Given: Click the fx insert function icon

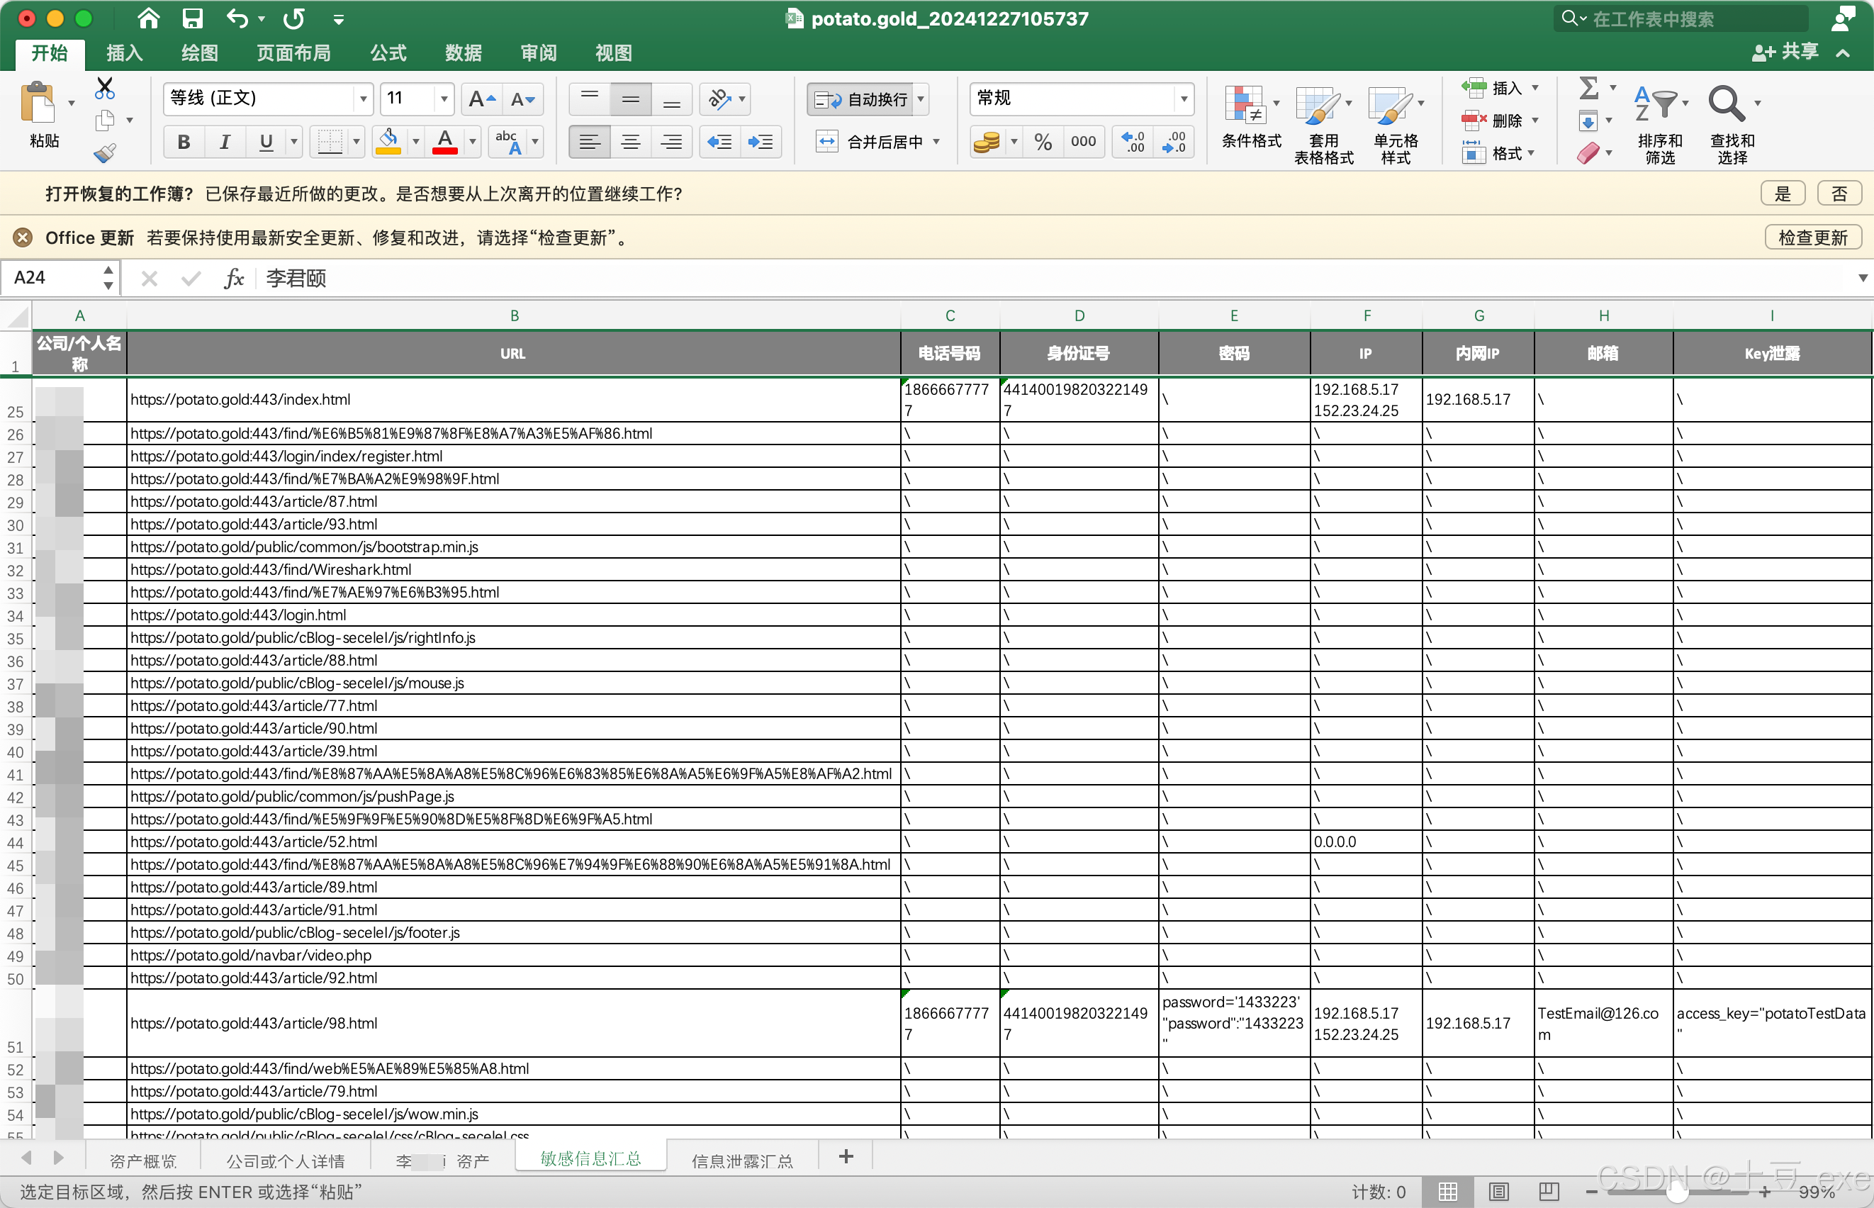Looking at the screenshot, I should coord(234,279).
